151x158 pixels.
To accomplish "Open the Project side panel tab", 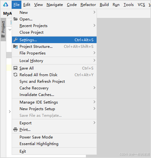I will pos(3,30).
